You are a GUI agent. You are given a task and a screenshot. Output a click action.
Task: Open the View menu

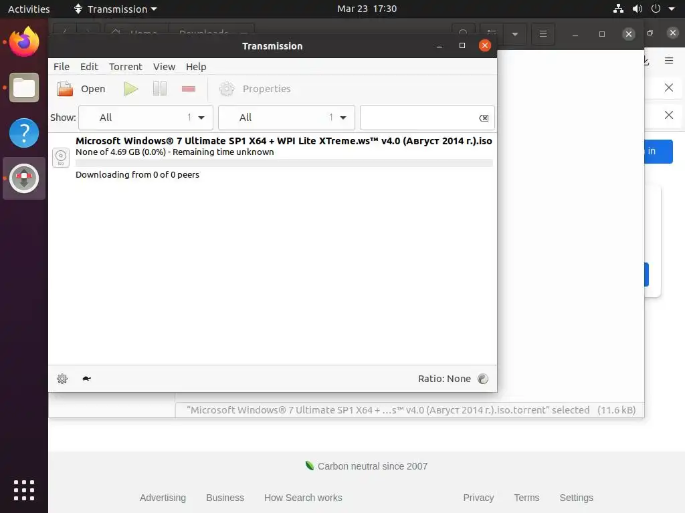pyautogui.click(x=165, y=67)
